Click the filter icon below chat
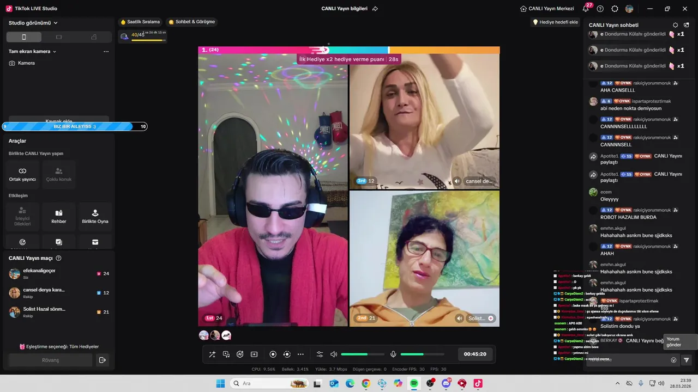The image size is (698, 392). [x=687, y=360]
